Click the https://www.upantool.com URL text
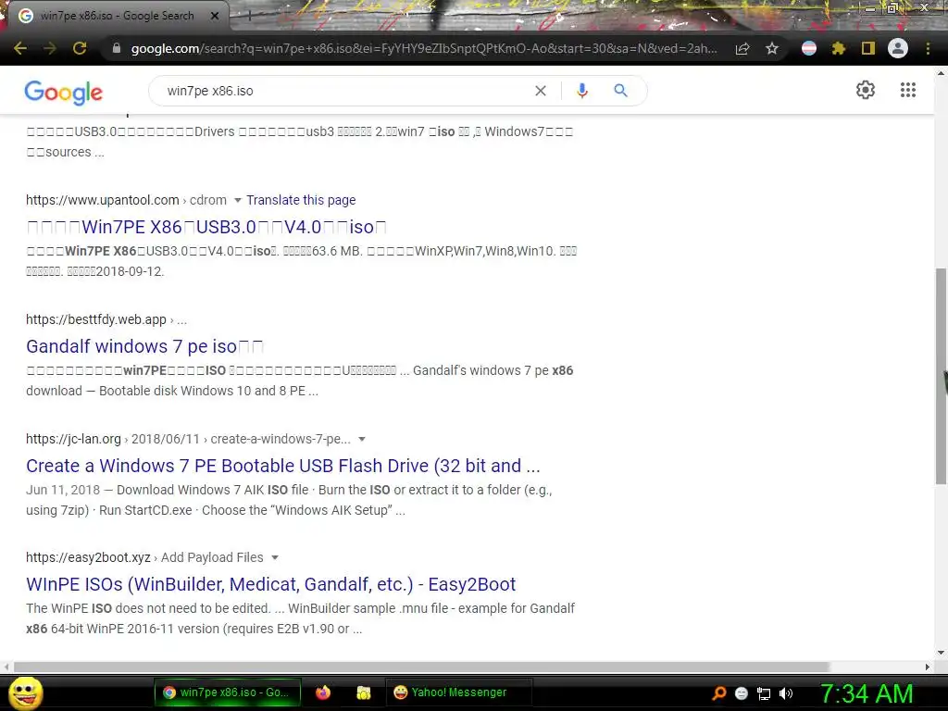Viewport: 948px width, 711px height. (x=102, y=200)
